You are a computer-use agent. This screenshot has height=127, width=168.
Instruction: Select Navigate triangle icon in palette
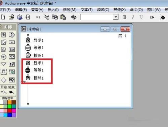(x=3, y=64)
